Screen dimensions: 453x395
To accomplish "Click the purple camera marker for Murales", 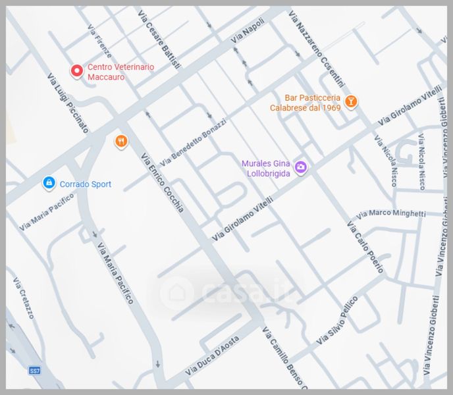I will [x=301, y=167].
